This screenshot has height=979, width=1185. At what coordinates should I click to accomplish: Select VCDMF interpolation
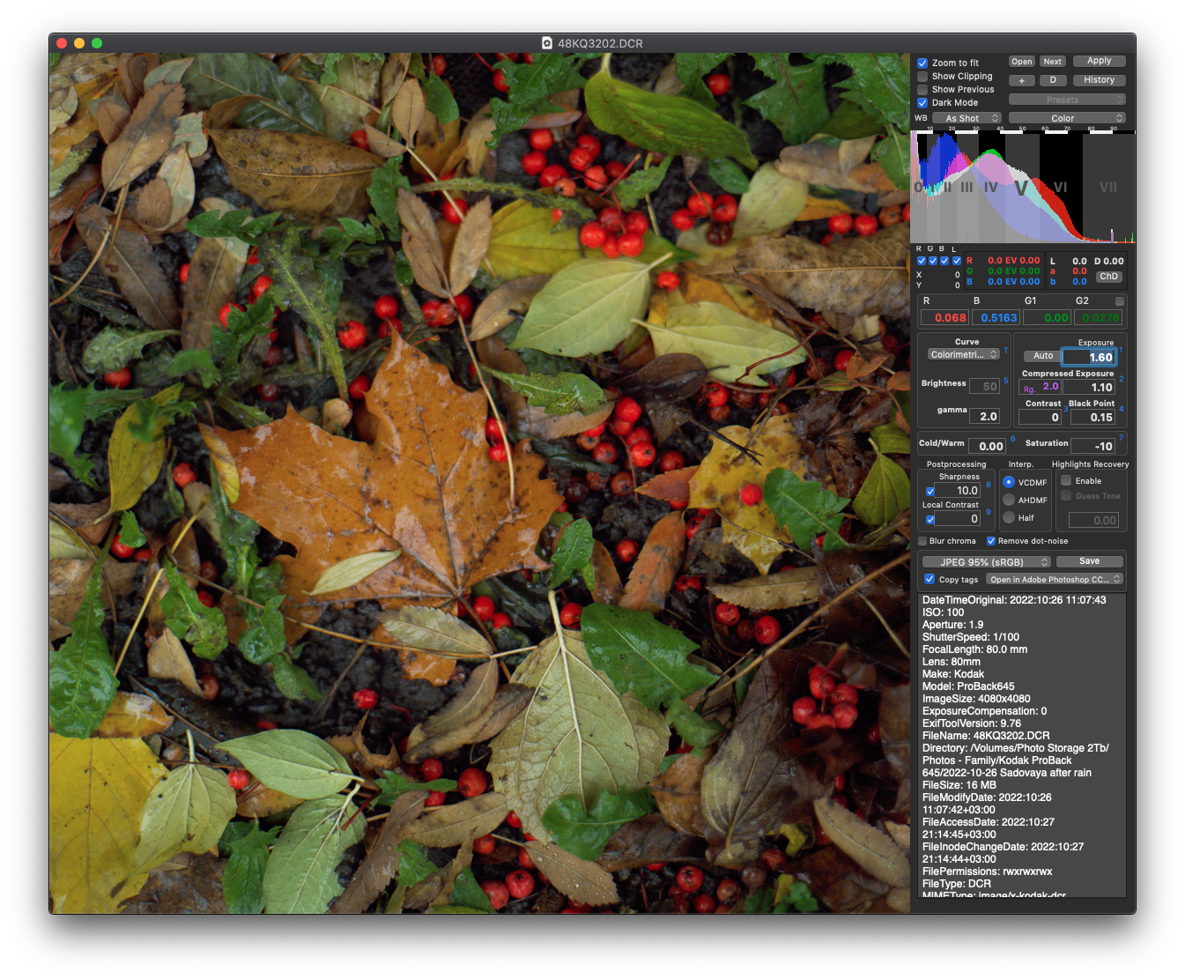tap(1009, 482)
